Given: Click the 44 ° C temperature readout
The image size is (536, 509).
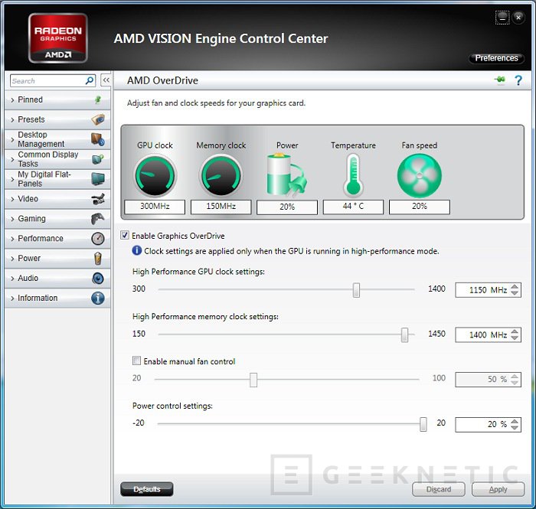Looking at the screenshot, I should (x=353, y=207).
